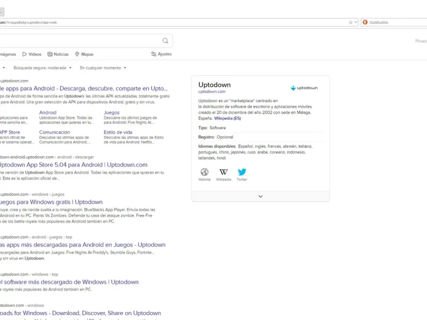Viewport: 427px width, 320px height.
Task: Open Uptodown App Store 5.04 result
Action: pos(74,165)
